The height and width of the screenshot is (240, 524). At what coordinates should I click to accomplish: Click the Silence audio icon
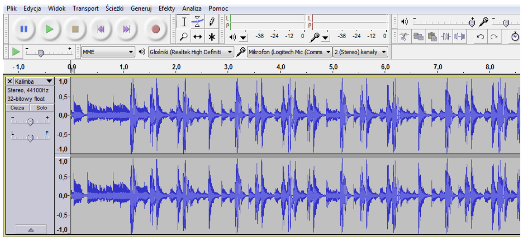460,36
